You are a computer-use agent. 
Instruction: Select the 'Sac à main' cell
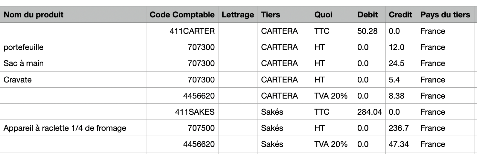coord(73,63)
